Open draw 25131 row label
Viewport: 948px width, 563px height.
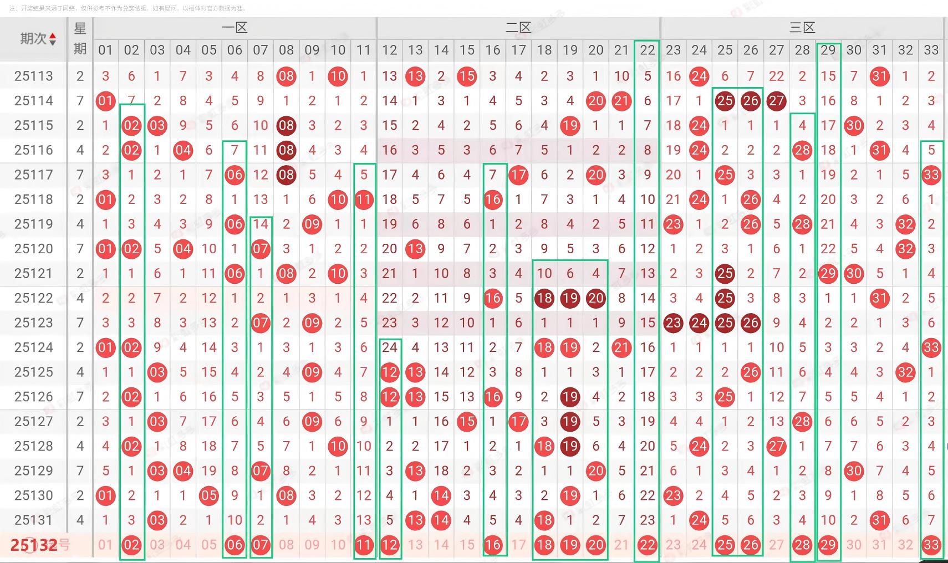click(x=34, y=520)
